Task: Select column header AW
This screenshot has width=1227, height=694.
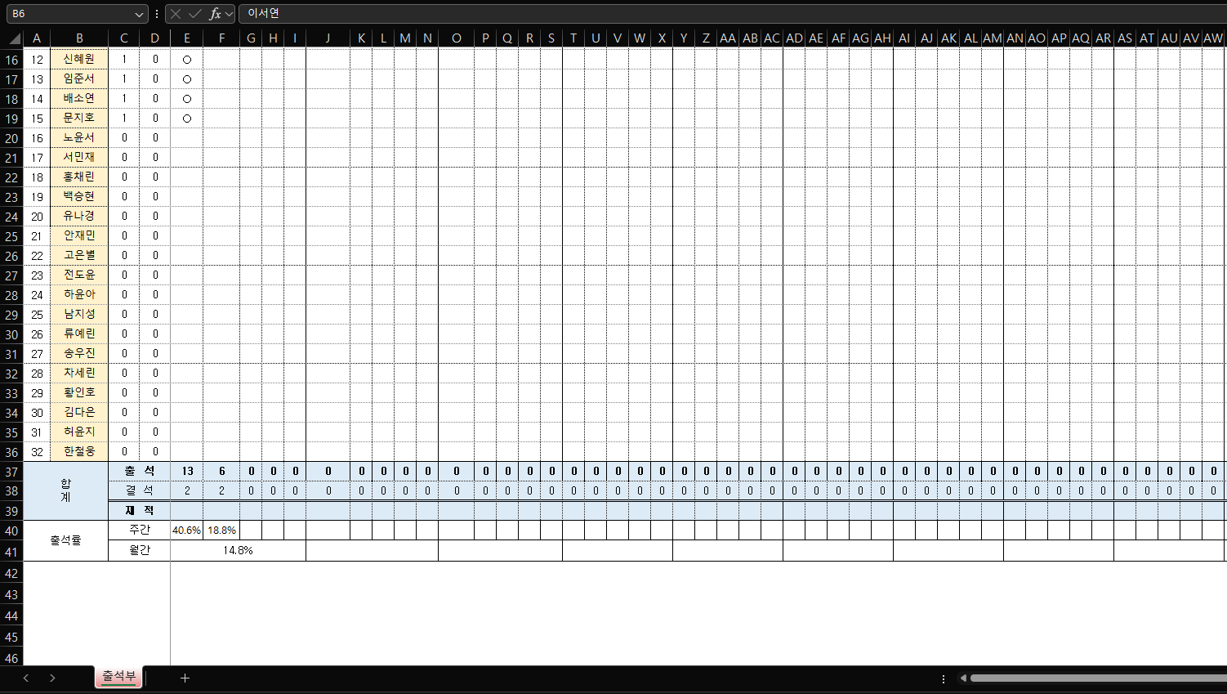Action: click(1213, 38)
